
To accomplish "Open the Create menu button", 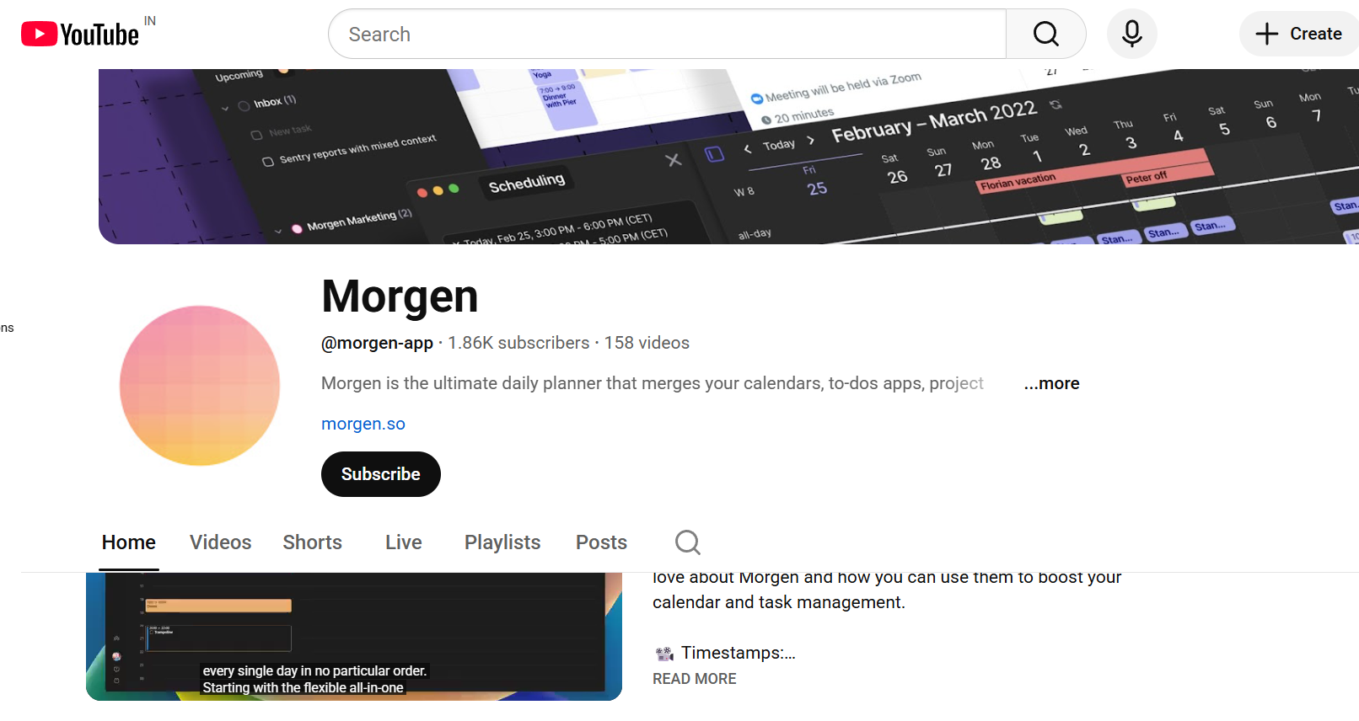I will coord(1299,34).
